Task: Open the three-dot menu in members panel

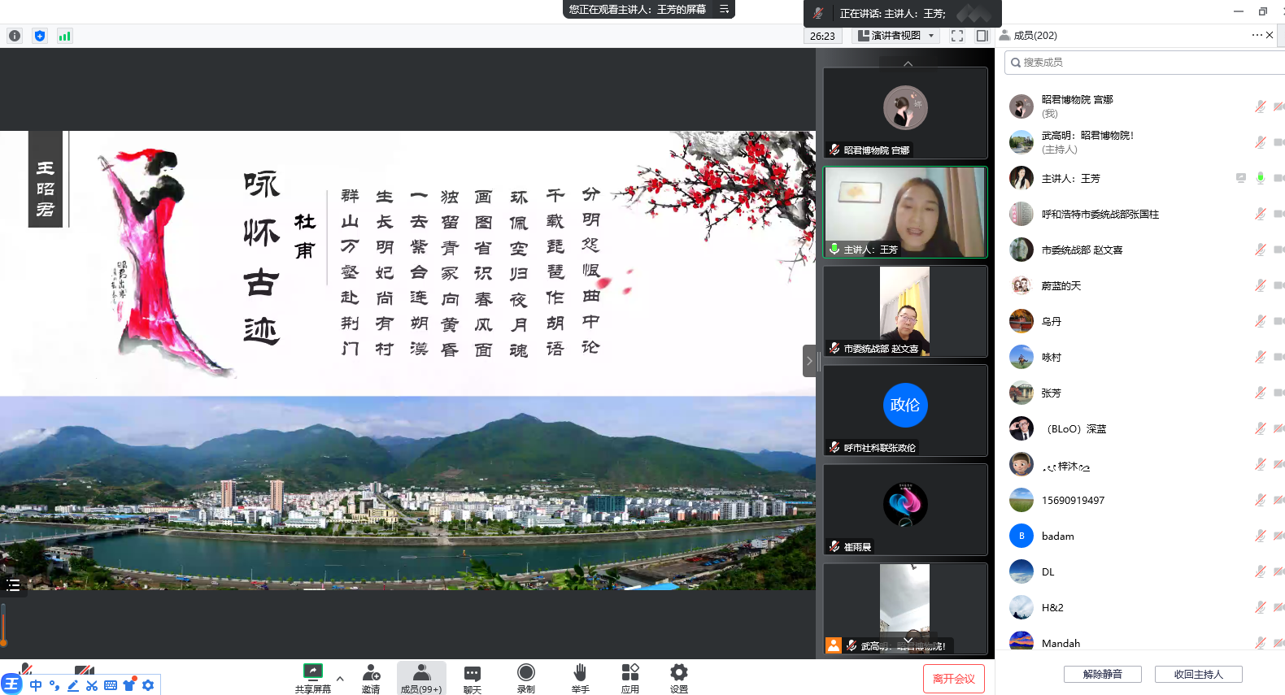Action: (x=1257, y=35)
